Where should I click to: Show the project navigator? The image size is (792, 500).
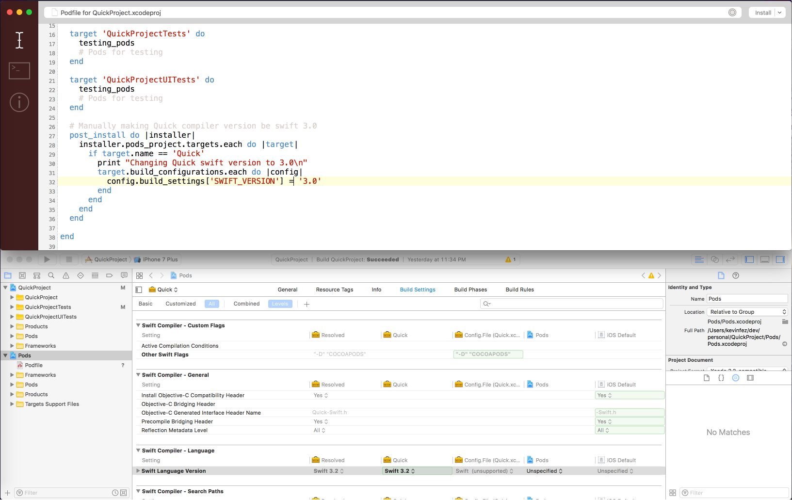8,275
